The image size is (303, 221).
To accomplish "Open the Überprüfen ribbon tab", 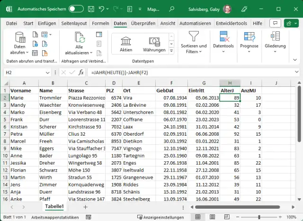I will [x=143, y=23].
